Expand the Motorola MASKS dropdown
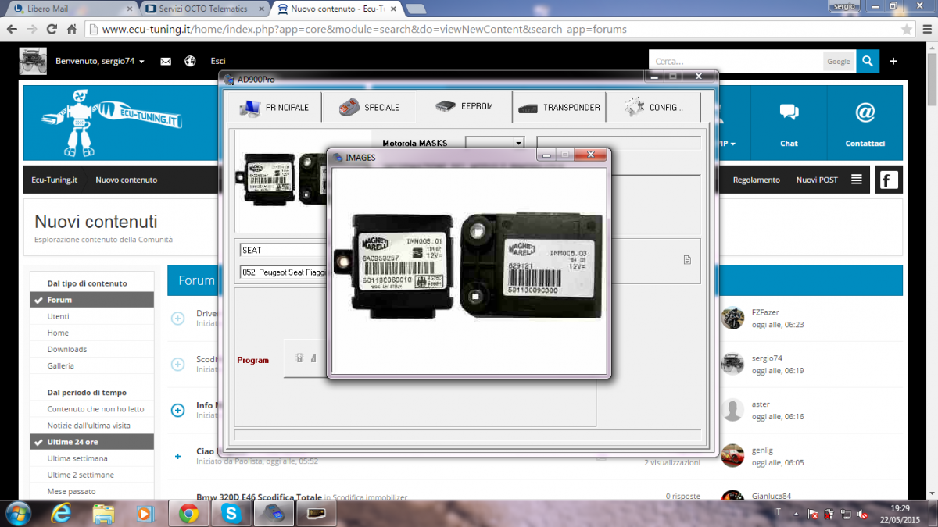Image resolution: width=938 pixels, height=527 pixels. (x=519, y=144)
